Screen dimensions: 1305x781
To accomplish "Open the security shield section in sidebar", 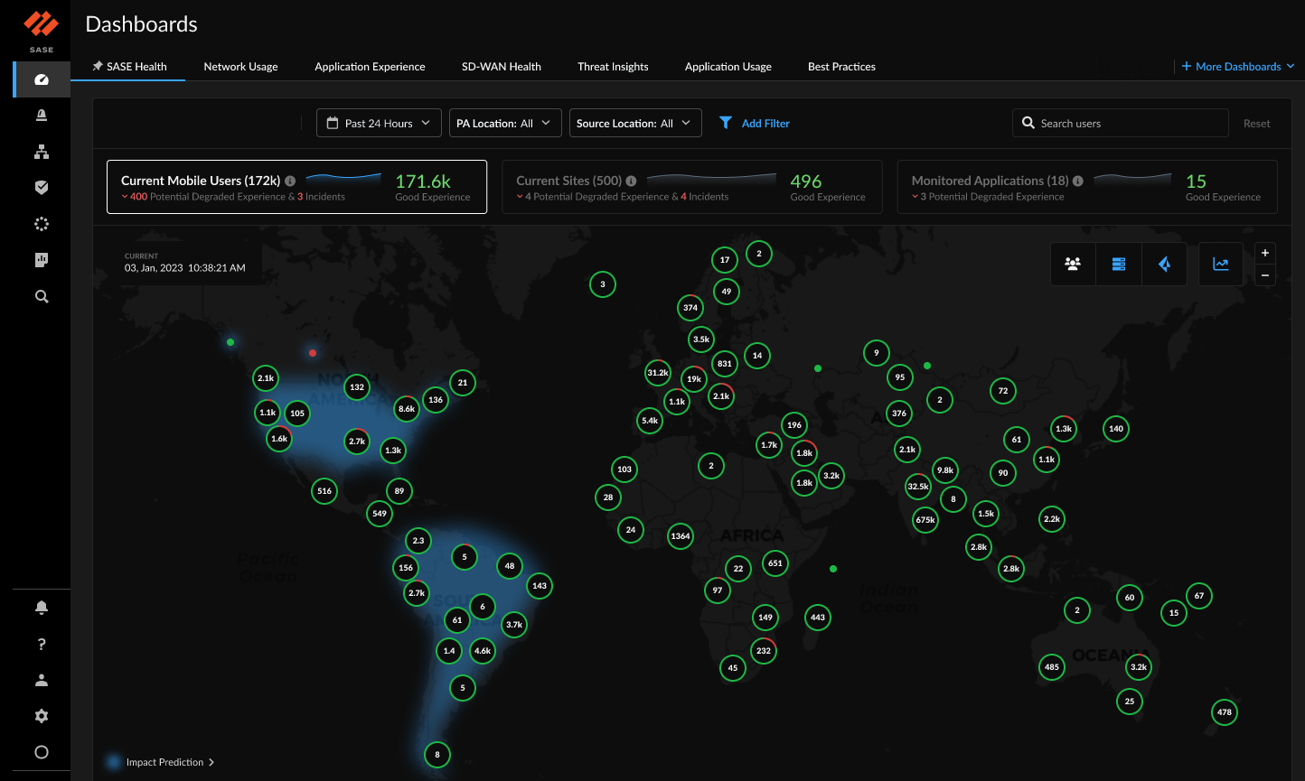I will (41, 188).
